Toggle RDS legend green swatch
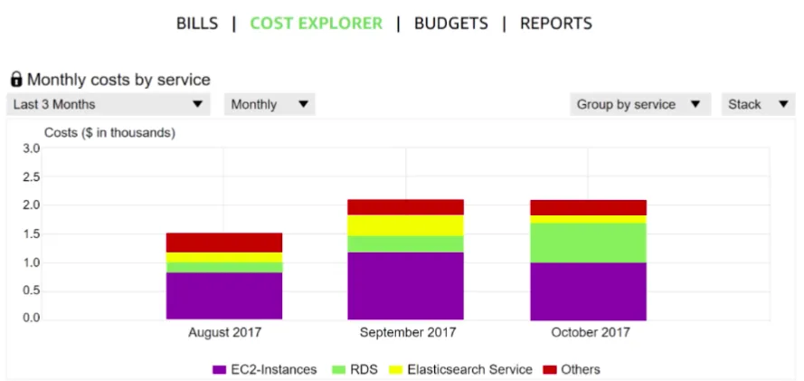Image resolution: width=804 pixels, height=381 pixels. point(339,370)
